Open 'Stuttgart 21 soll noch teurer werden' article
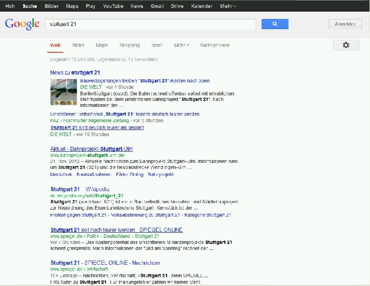The height and width of the screenshot is (286, 370). 116,230
